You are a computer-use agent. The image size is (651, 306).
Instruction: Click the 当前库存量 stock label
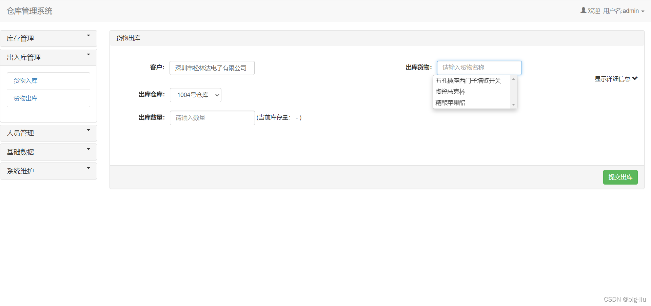click(279, 117)
